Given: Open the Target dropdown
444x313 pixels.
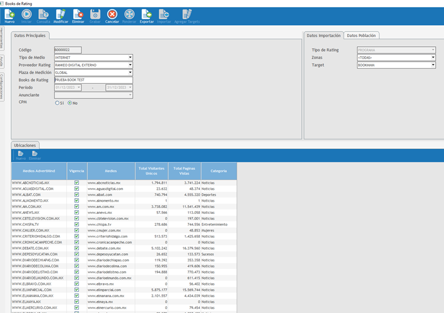Looking at the screenshot, I should click(x=433, y=65).
